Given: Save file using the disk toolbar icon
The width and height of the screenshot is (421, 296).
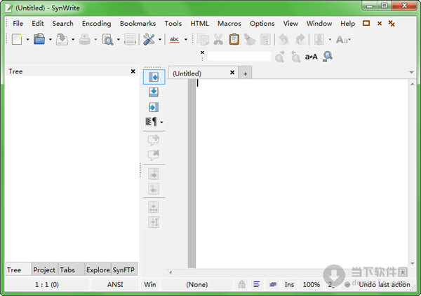Looking at the screenshot, I should 62,39.
